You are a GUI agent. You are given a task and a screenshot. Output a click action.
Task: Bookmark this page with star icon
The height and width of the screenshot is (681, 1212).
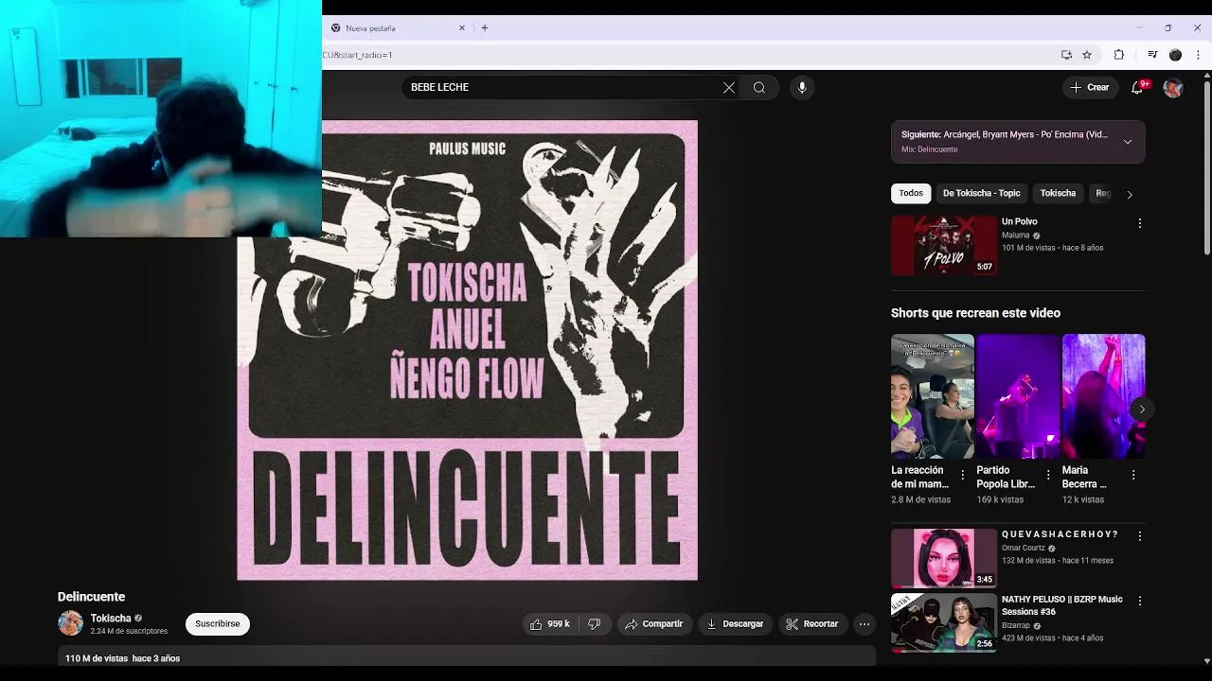pos(1087,55)
